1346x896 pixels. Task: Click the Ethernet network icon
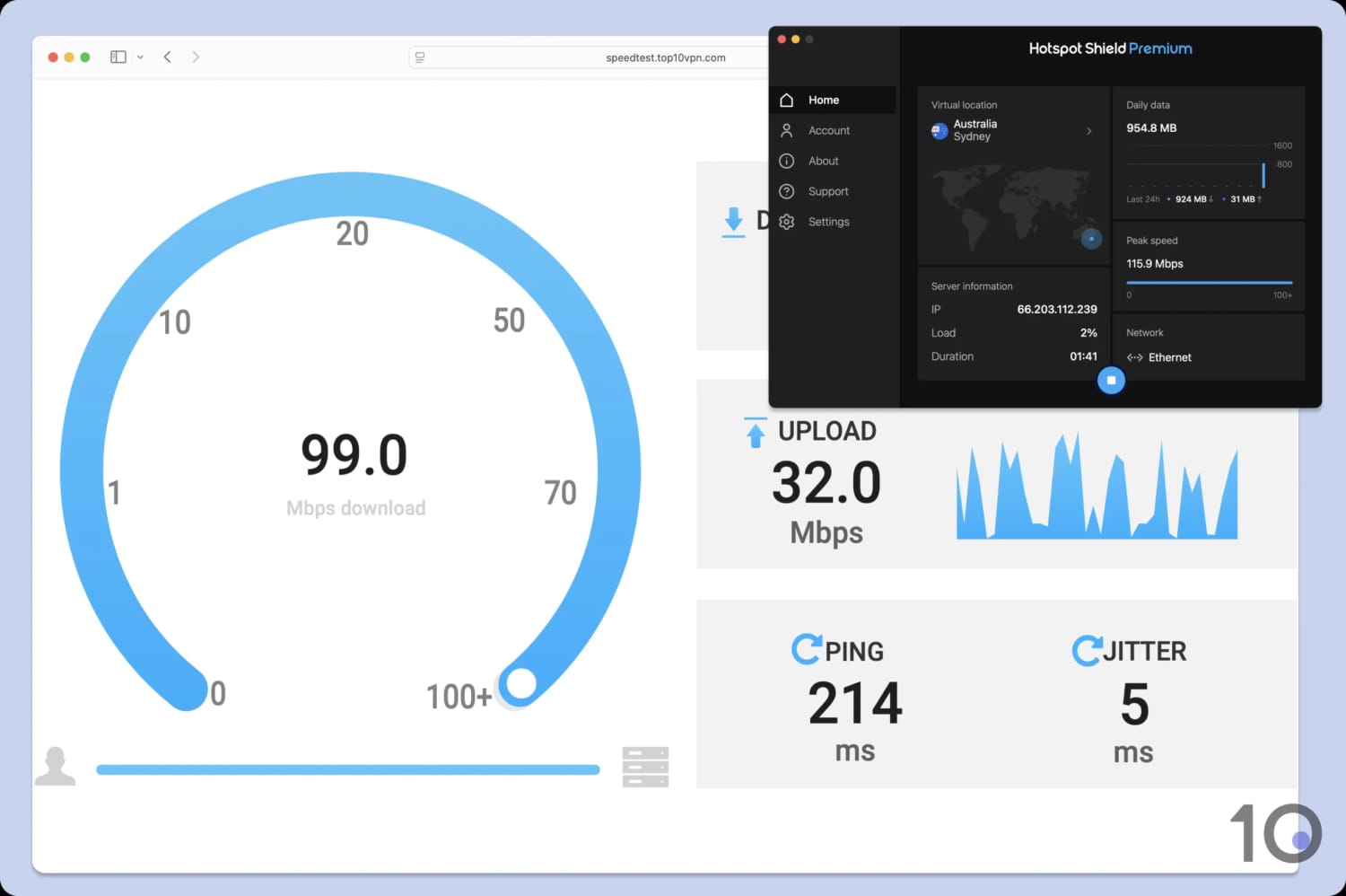[x=1133, y=357]
